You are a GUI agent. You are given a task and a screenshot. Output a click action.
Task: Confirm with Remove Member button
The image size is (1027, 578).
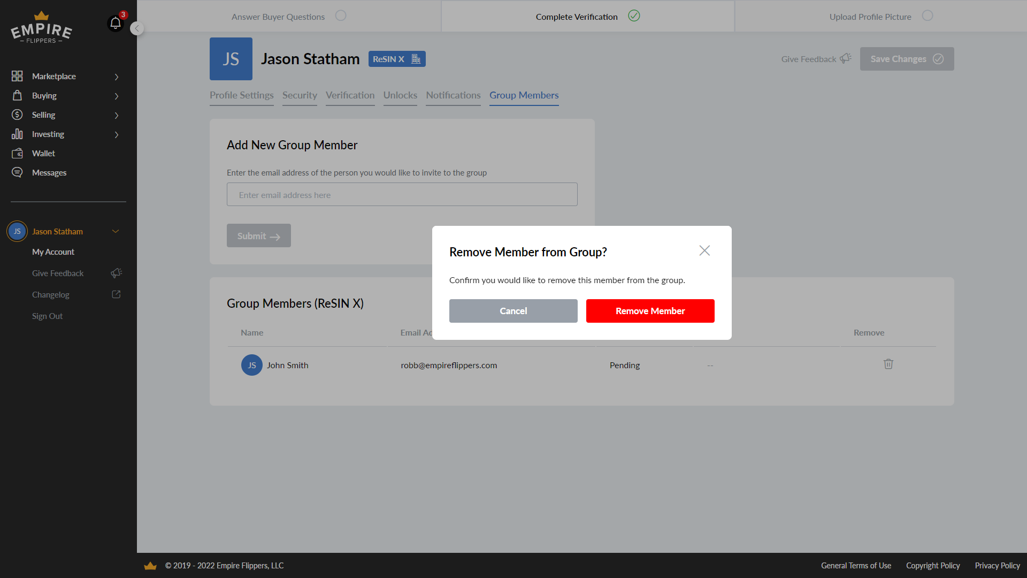coord(650,311)
